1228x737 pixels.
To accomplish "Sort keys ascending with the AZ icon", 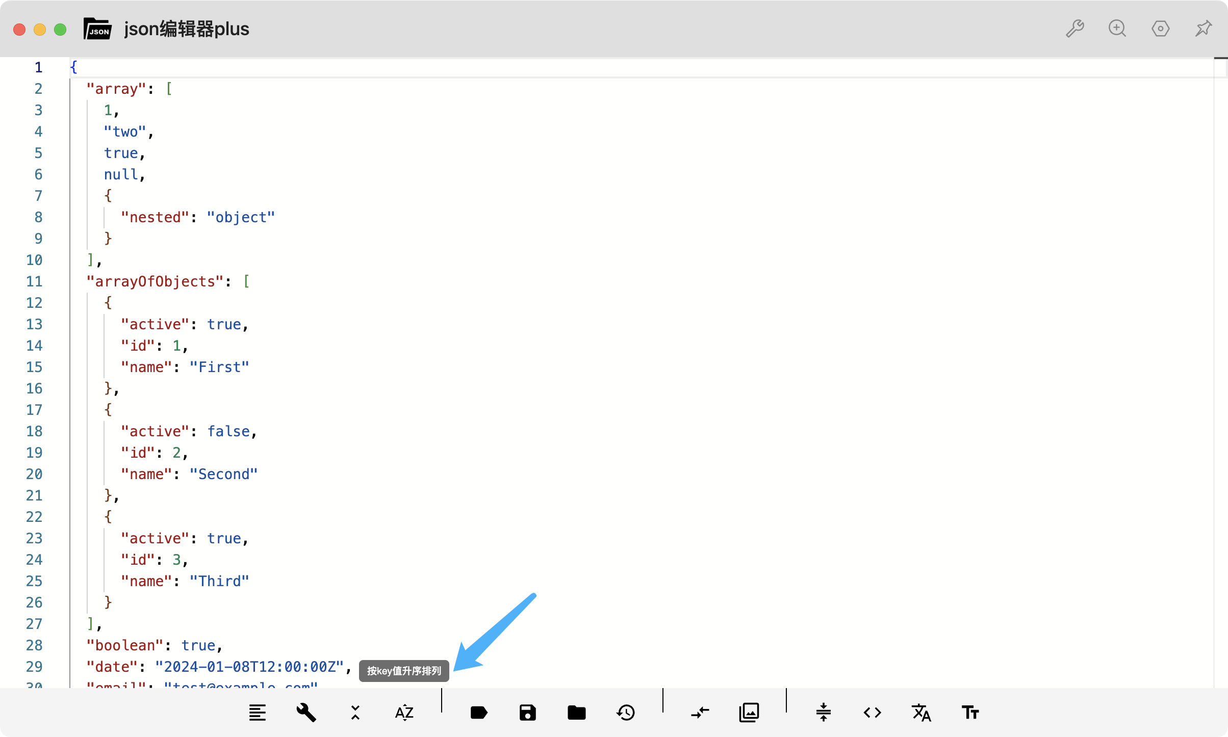I will click(404, 712).
